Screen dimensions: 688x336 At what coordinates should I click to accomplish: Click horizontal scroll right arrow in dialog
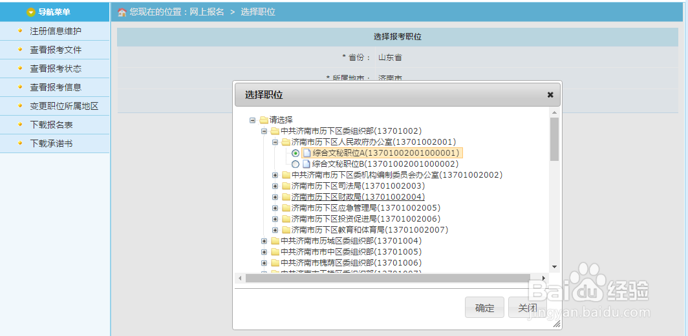544,278
